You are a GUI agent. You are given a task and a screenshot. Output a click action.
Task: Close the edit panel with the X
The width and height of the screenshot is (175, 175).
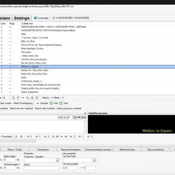(x=85, y=113)
